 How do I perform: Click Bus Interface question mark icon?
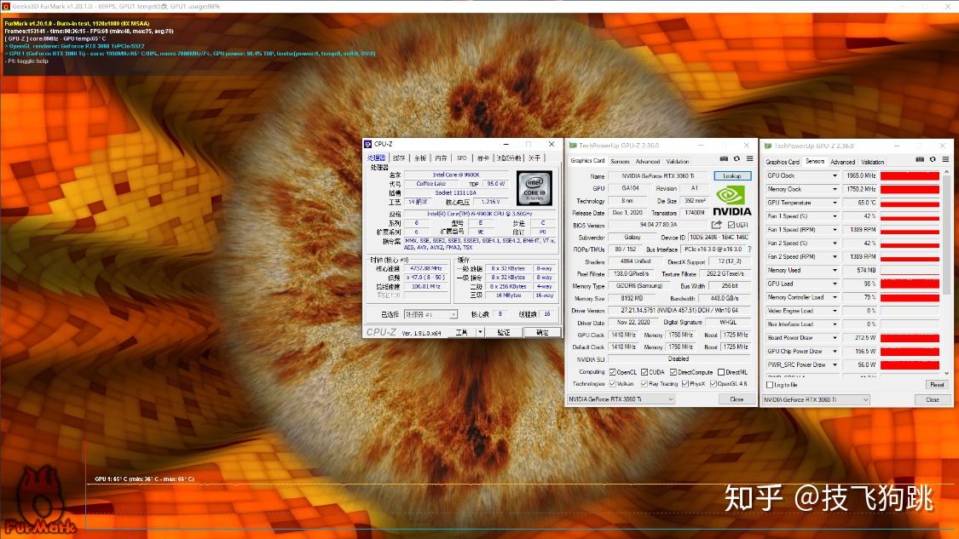[x=749, y=249]
